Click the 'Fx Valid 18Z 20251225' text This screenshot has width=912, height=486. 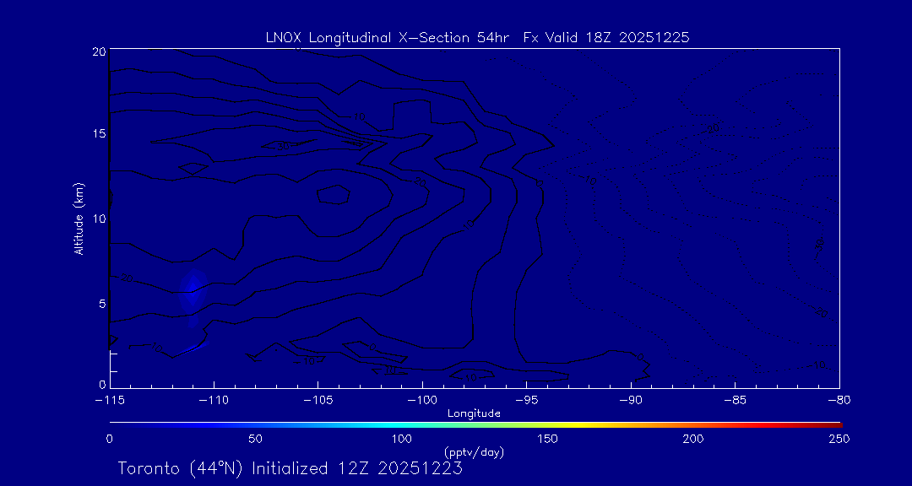coord(606,38)
